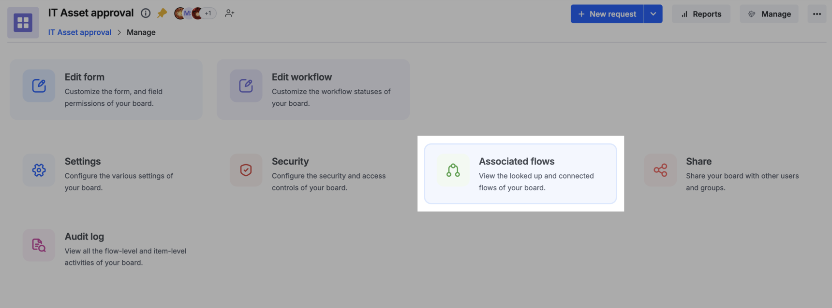The height and width of the screenshot is (308, 832).
Task: Open the three-dots more options menu
Action: (817, 14)
